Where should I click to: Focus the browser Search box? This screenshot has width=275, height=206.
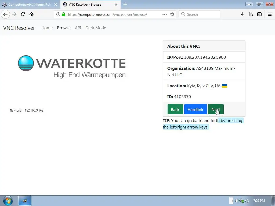point(200,14)
